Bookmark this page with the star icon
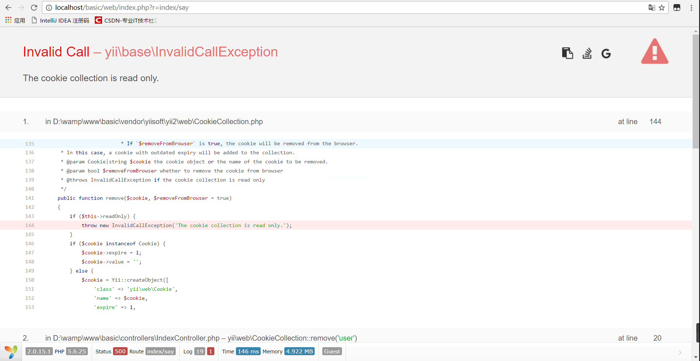This screenshot has width=700, height=361. [662, 8]
